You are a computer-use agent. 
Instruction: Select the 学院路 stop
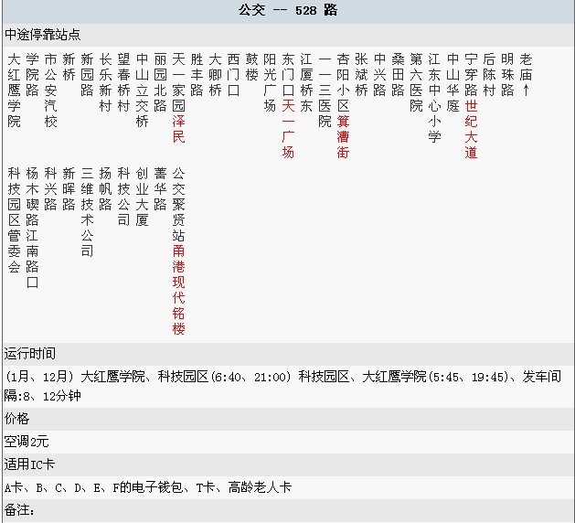(x=32, y=75)
